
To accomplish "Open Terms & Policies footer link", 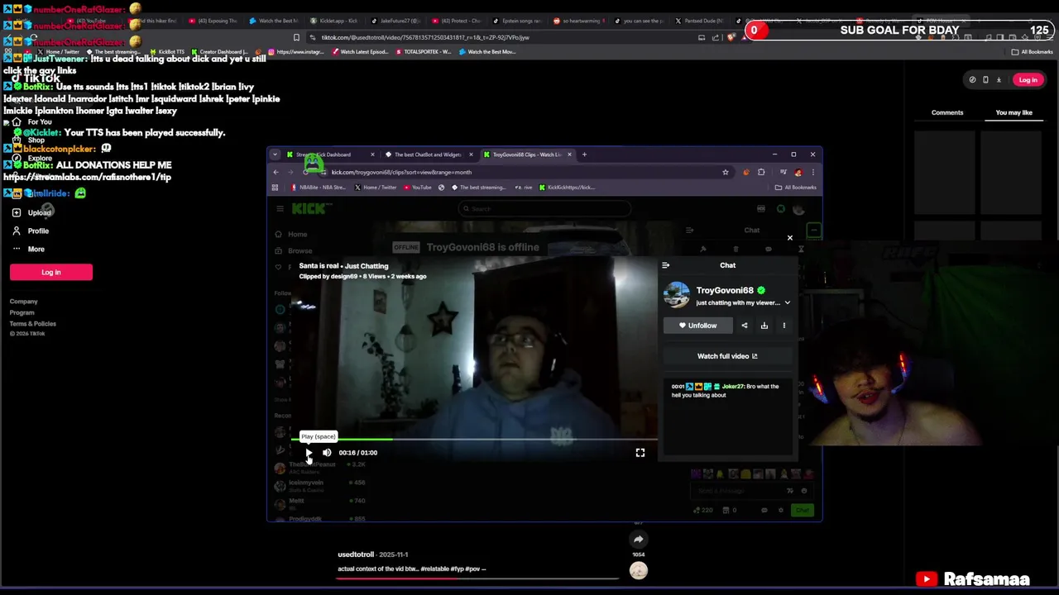I will pyautogui.click(x=33, y=324).
